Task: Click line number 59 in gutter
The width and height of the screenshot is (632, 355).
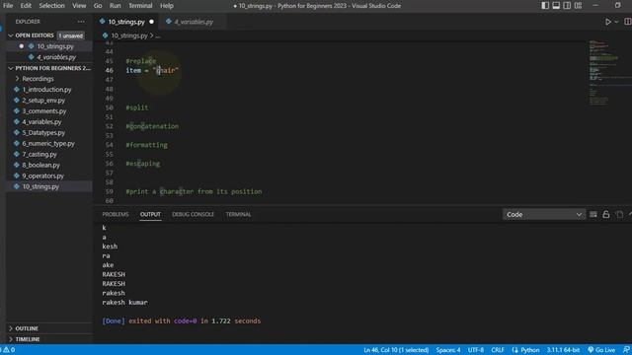Action: pos(109,191)
